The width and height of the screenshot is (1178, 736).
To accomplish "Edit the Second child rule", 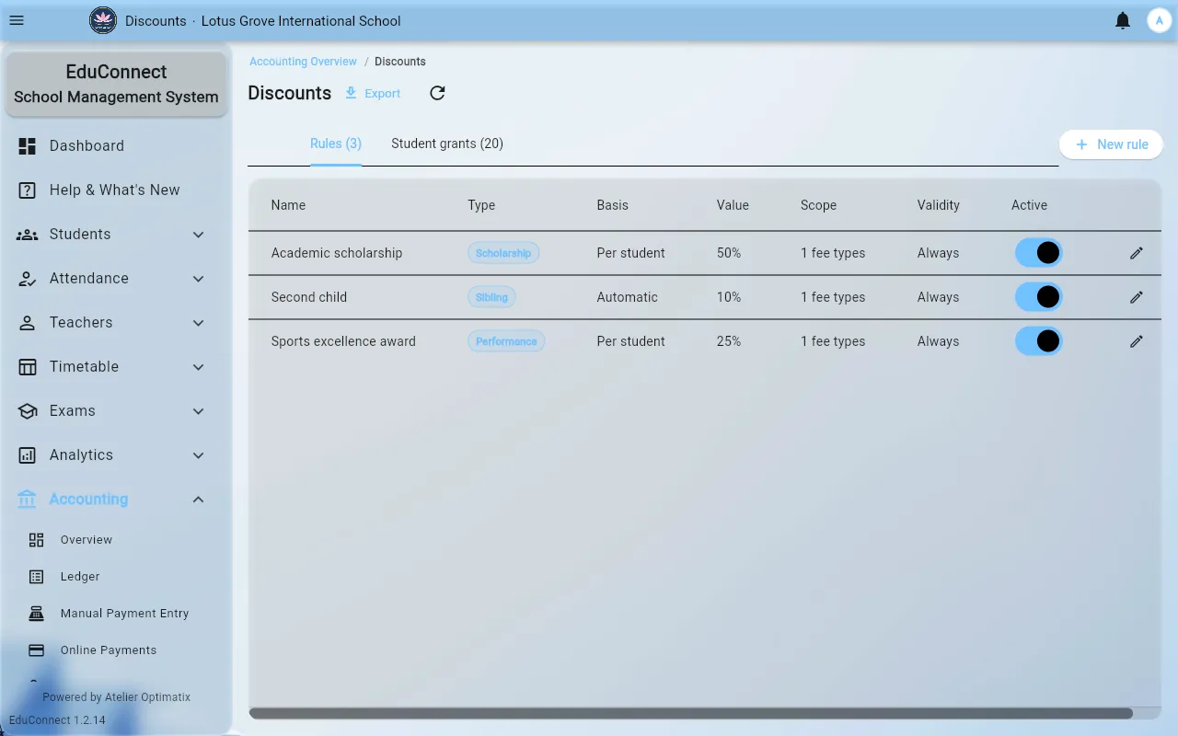I will click(x=1137, y=297).
